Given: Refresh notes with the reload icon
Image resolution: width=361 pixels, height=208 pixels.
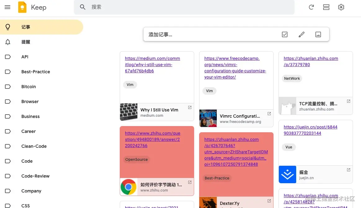Looking at the screenshot, I should [x=311, y=7].
